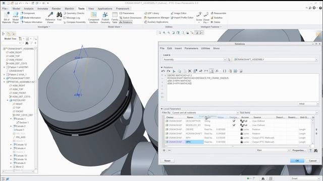This screenshot has width=323, height=181.
Task: Click delete X icon in Relations toolbar
Action: tap(190, 71)
